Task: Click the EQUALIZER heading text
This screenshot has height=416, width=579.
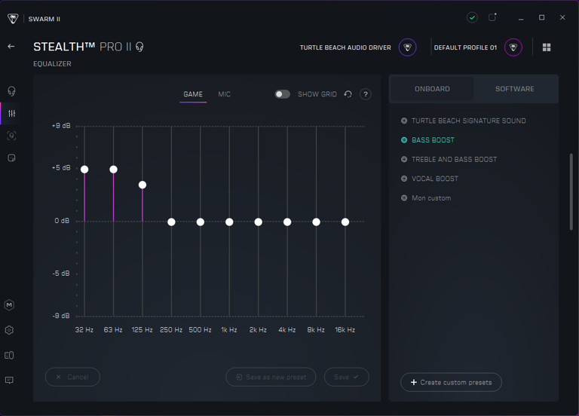Action: click(x=53, y=64)
